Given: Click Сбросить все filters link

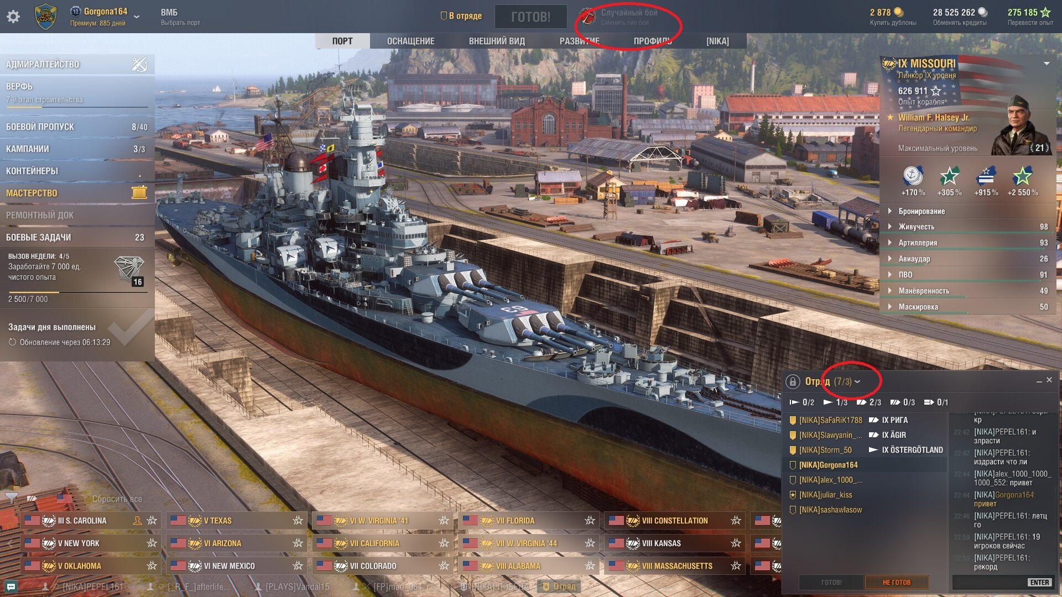Looking at the screenshot, I should coord(117,499).
